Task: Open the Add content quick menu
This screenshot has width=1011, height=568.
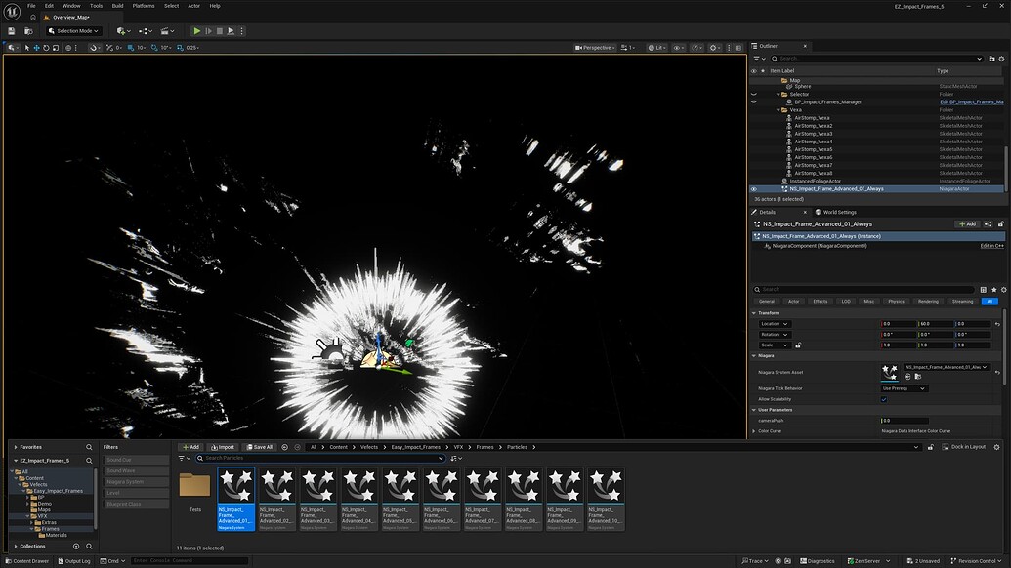Action: (123, 31)
